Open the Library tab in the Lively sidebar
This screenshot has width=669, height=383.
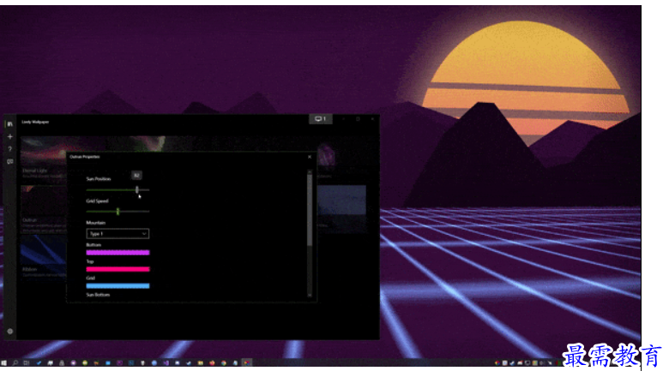point(9,124)
